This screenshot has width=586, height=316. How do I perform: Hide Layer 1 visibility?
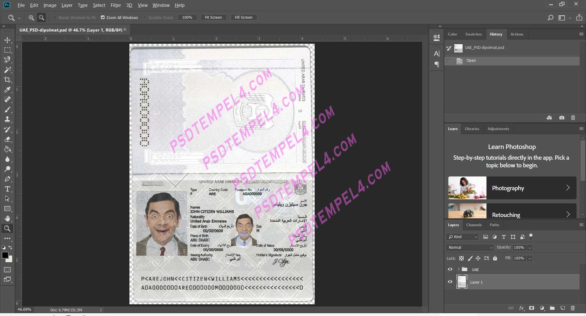[450, 282]
